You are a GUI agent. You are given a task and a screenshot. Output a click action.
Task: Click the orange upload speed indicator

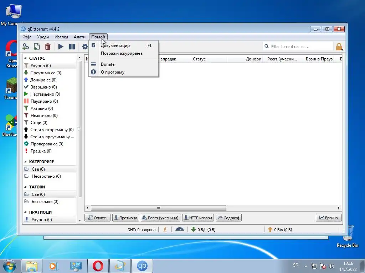pyautogui.click(x=279, y=230)
